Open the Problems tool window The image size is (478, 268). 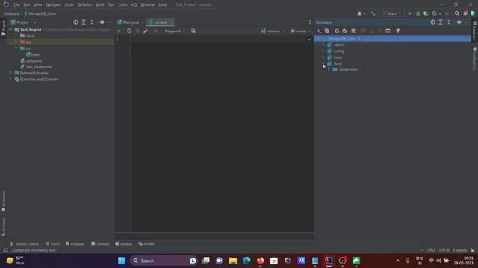point(75,243)
